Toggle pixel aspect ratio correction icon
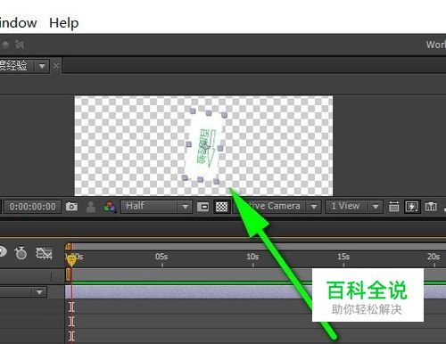 click(394, 207)
